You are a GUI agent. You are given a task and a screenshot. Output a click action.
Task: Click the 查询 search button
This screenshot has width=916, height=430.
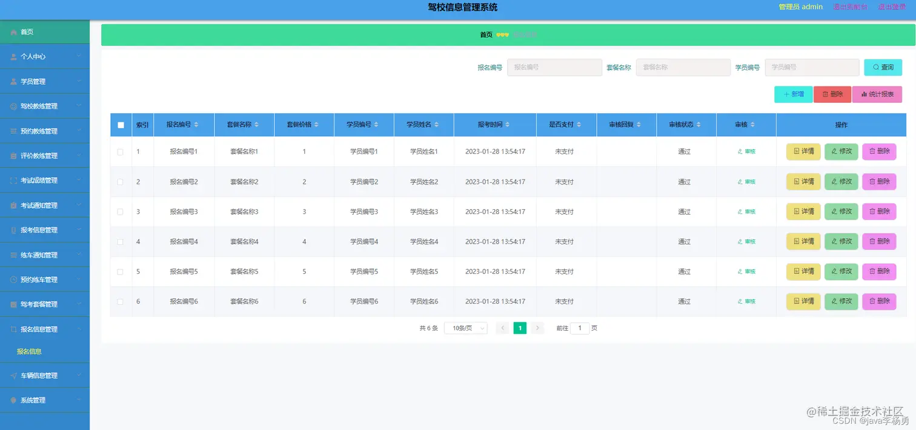point(883,67)
